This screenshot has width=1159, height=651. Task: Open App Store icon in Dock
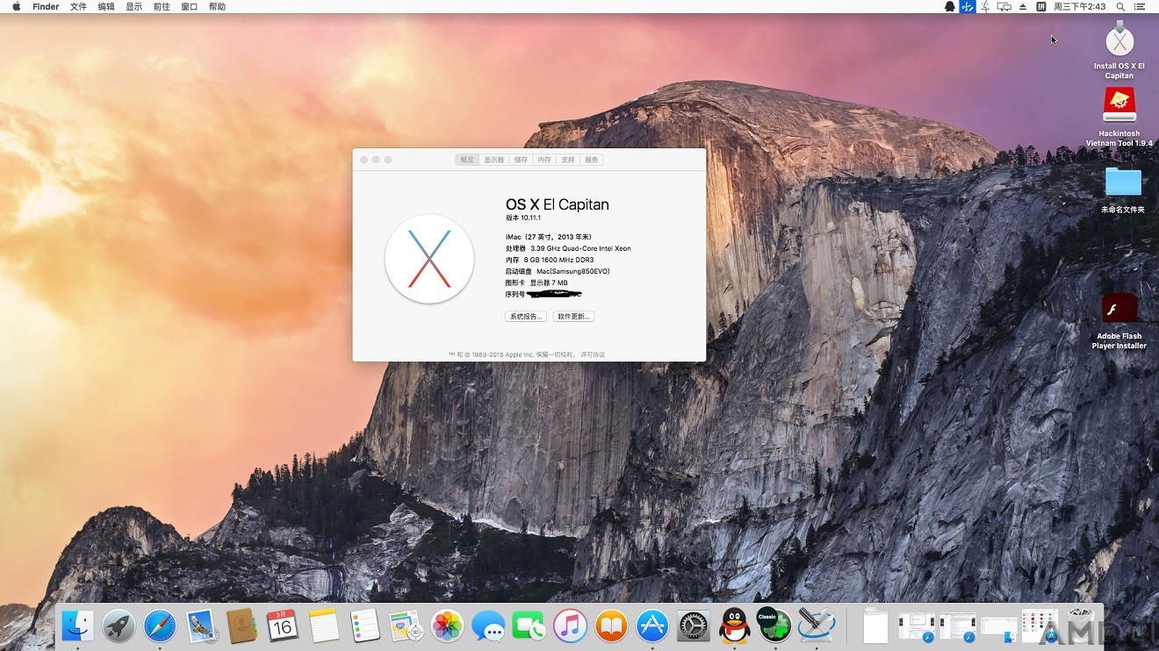[652, 626]
